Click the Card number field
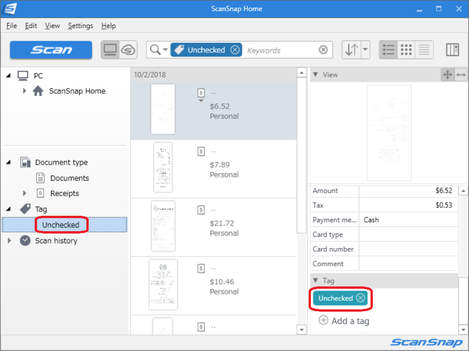 (x=408, y=249)
